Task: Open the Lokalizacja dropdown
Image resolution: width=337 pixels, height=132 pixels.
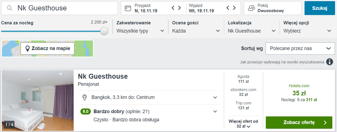Action: [x=252, y=27]
